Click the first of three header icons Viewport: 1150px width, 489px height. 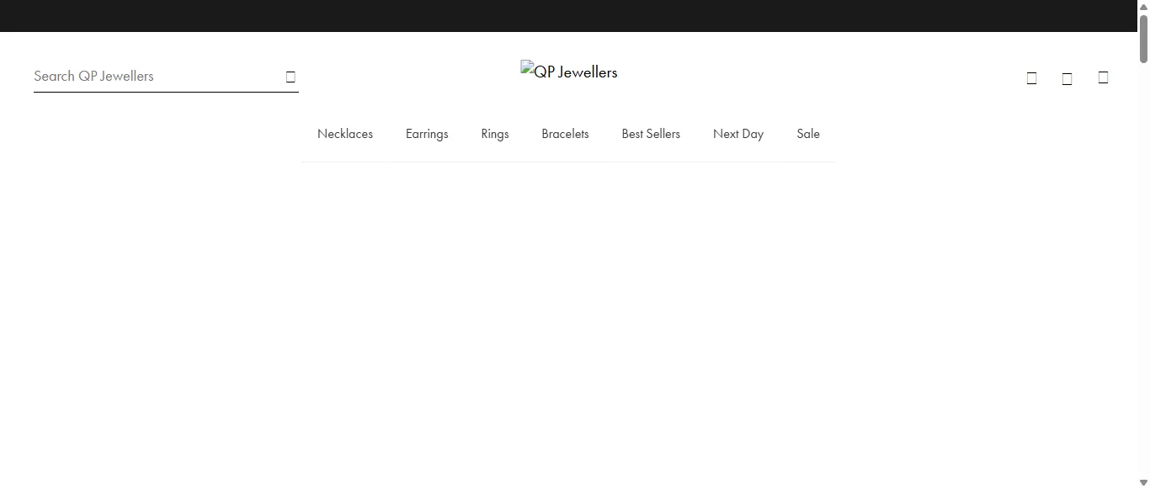pyautogui.click(x=1031, y=78)
